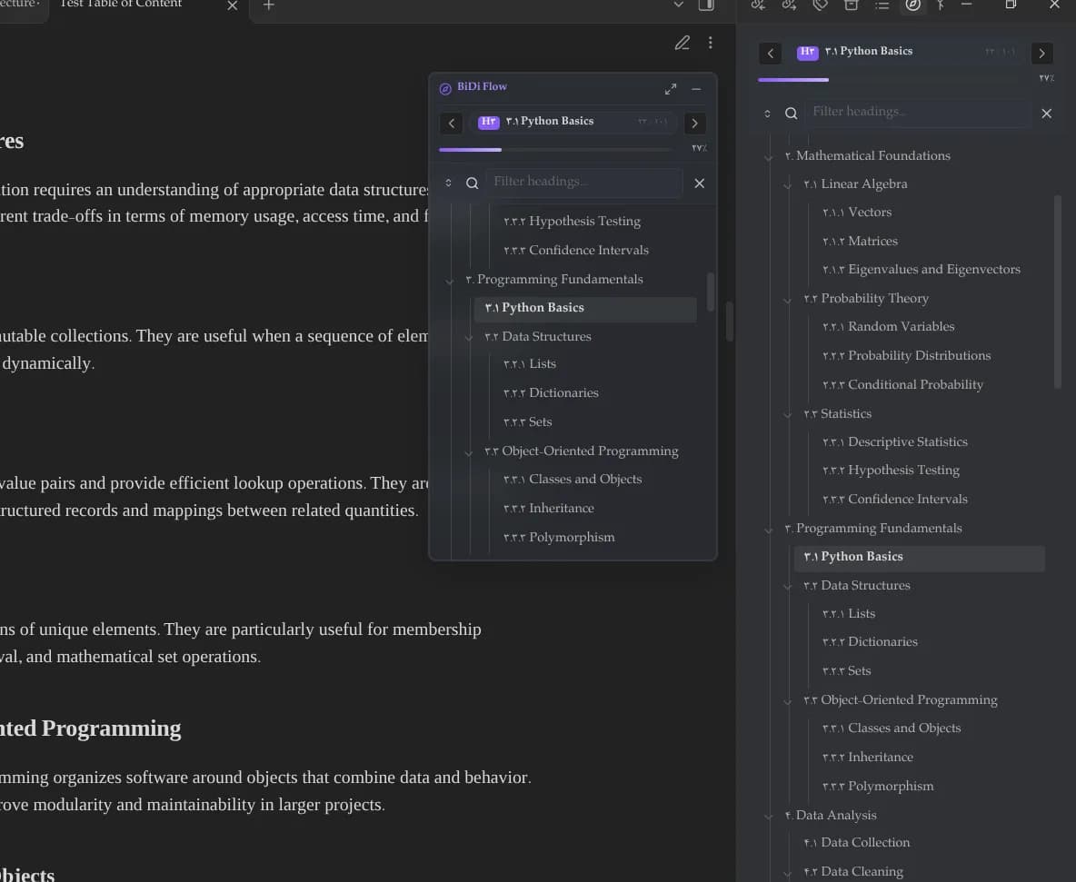Add a new tab with the plus button
This screenshot has height=882, width=1076.
point(268,5)
